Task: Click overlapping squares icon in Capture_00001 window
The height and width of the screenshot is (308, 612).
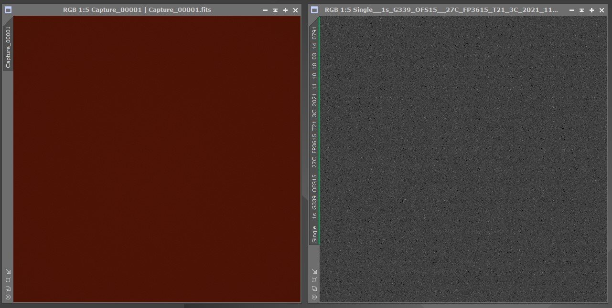Action: (x=8, y=288)
